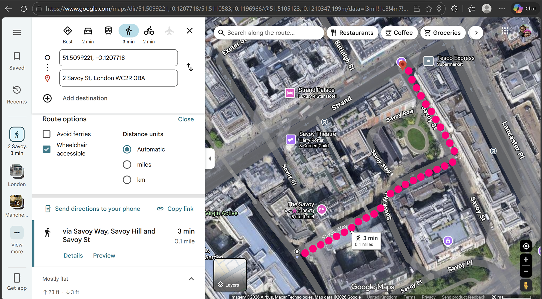Select Best travel mode
This screenshot has height=299, width=542.
pos(68,35)
